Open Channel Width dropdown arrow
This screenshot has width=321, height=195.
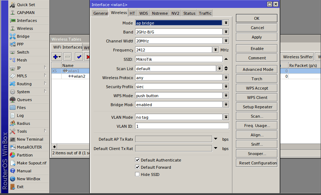point(226,41)
